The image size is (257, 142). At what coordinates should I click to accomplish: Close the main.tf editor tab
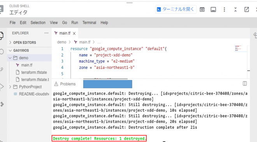point(74,33)
